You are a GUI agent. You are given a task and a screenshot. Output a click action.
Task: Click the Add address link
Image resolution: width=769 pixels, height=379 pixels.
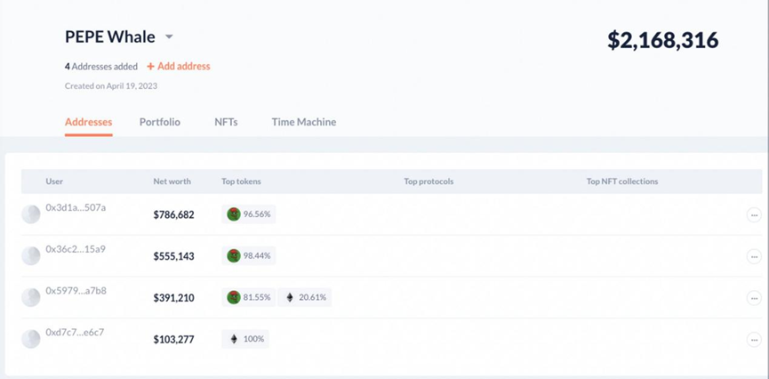(179, 66)
